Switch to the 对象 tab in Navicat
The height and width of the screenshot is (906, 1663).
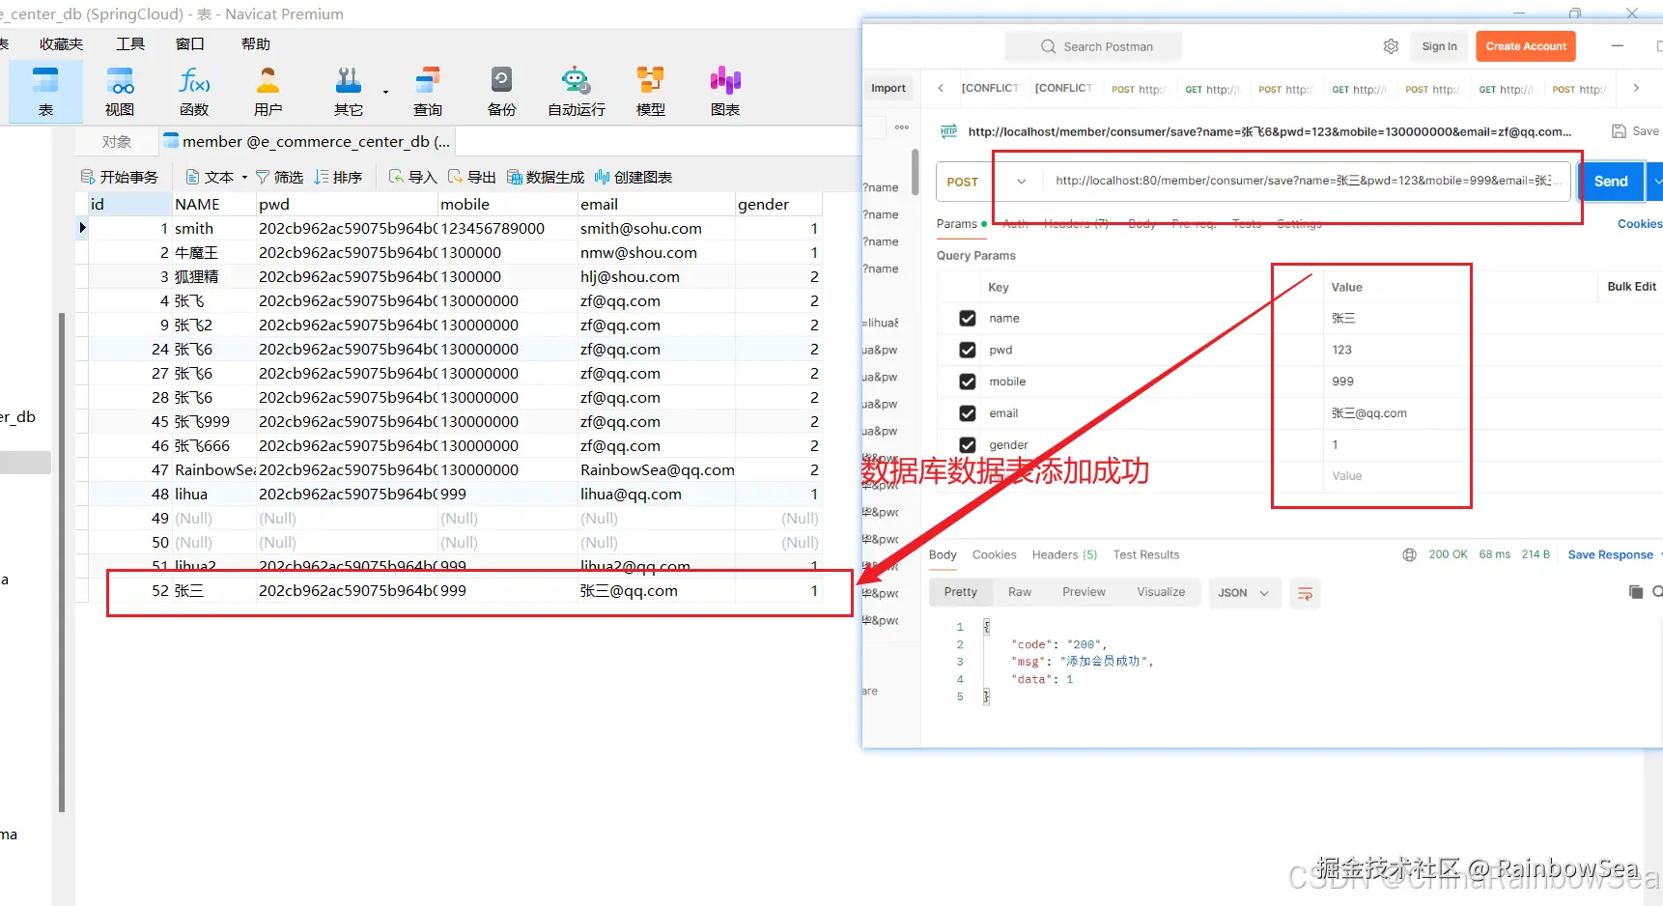pyautogui.click(x=117, y=142)
